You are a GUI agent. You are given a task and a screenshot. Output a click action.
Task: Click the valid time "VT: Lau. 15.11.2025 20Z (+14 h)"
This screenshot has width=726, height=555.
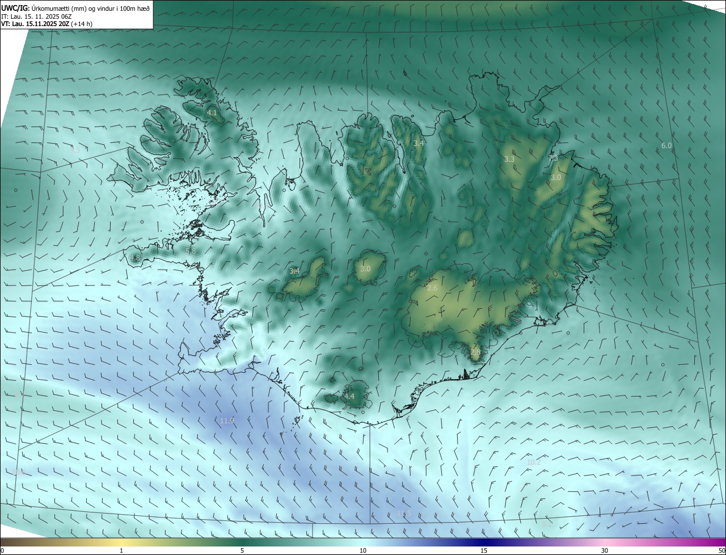[47, 24]
